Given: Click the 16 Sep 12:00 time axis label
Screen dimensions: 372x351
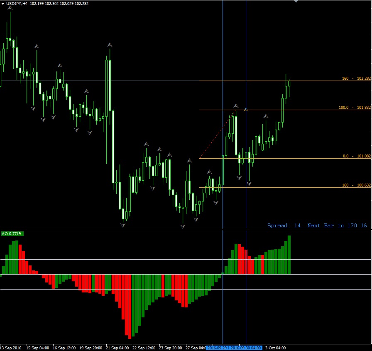Looking at the screenshot, I should [64, 348].
